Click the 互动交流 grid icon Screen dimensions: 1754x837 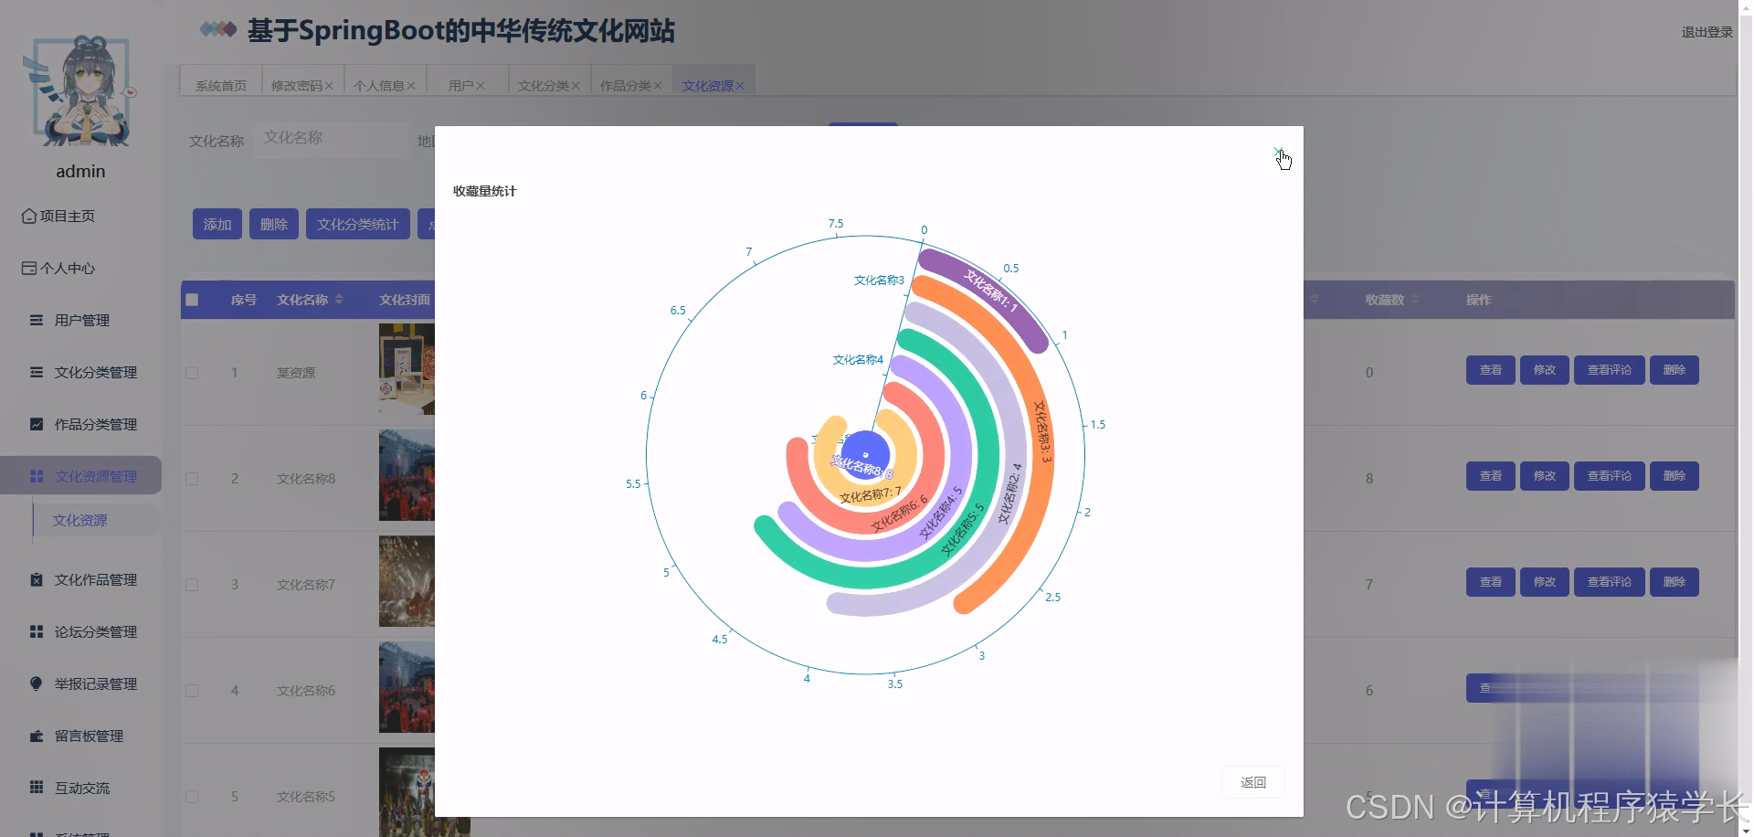[x=36, y=788]
